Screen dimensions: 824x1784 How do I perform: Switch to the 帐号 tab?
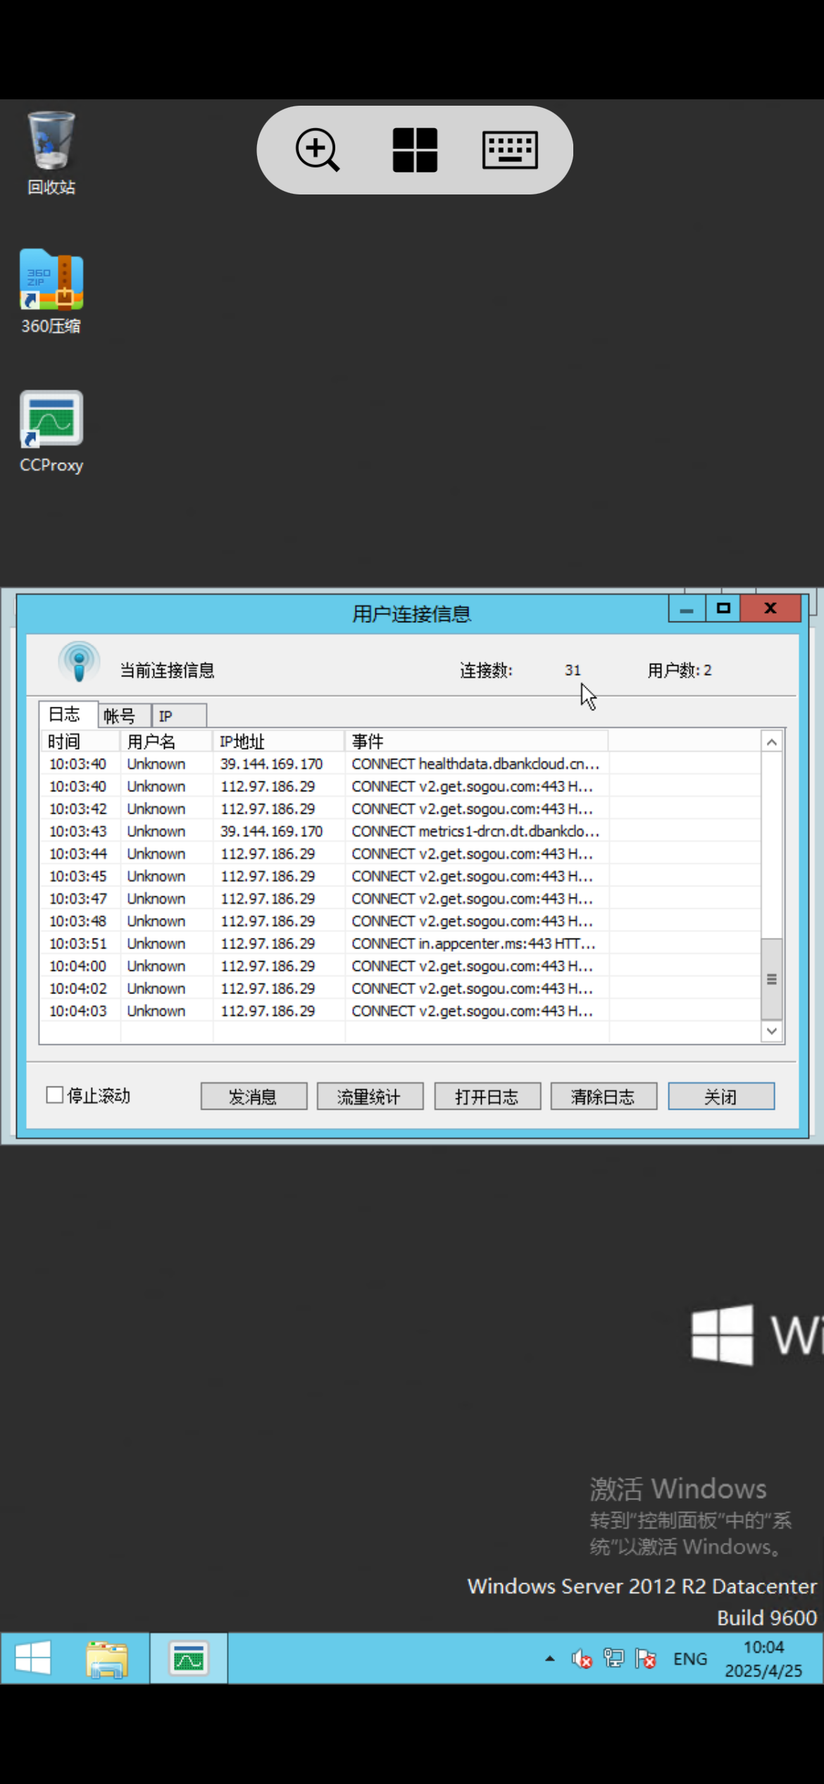(x=120, y=716)
